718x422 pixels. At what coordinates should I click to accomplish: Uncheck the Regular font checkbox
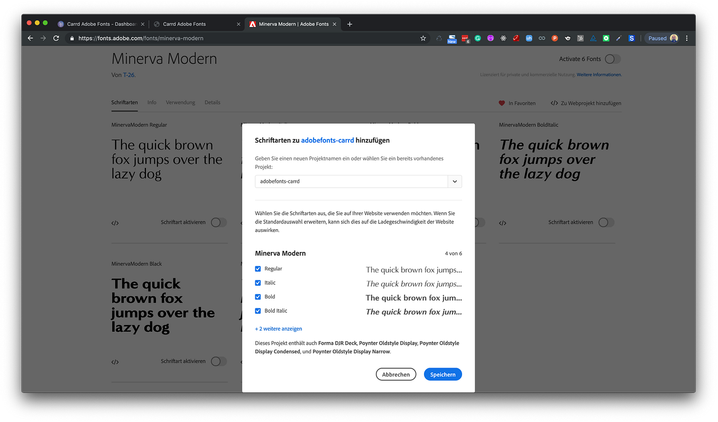click(x=258, y=269)
